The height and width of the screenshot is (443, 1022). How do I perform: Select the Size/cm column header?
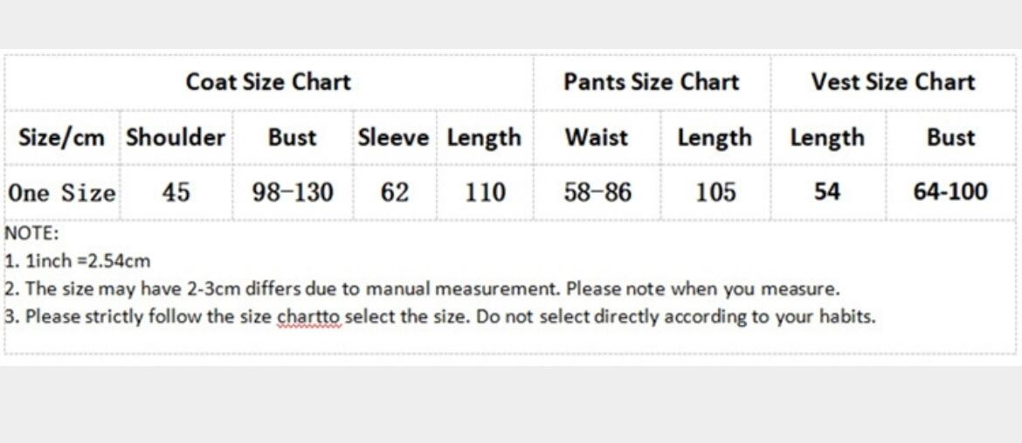pos(61,138)
